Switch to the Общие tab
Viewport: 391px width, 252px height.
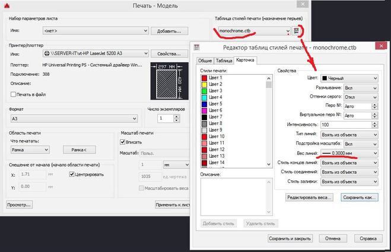pos(205,60)
